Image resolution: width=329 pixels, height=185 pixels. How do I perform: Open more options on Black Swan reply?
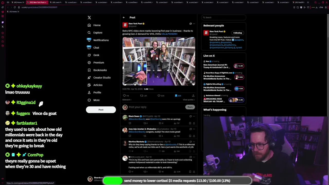pyautogui.click(x=194, y=116)
